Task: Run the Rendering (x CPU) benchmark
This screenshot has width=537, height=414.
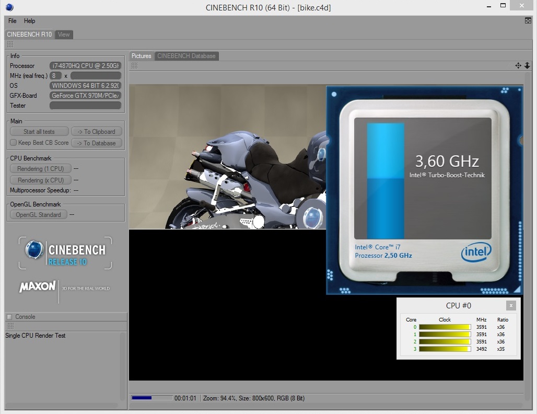Action: pyautogui.click(x=41, y=180)
